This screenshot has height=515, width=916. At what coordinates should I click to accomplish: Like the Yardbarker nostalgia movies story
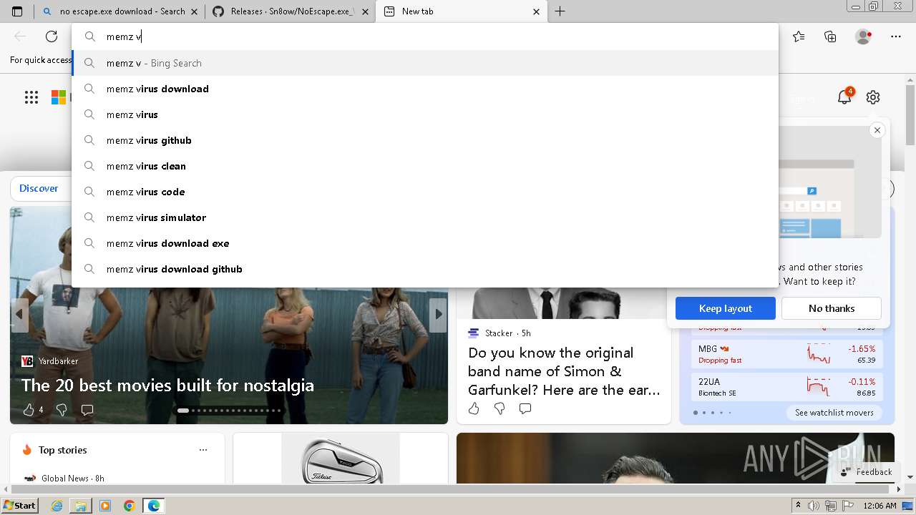pos(29,410)
